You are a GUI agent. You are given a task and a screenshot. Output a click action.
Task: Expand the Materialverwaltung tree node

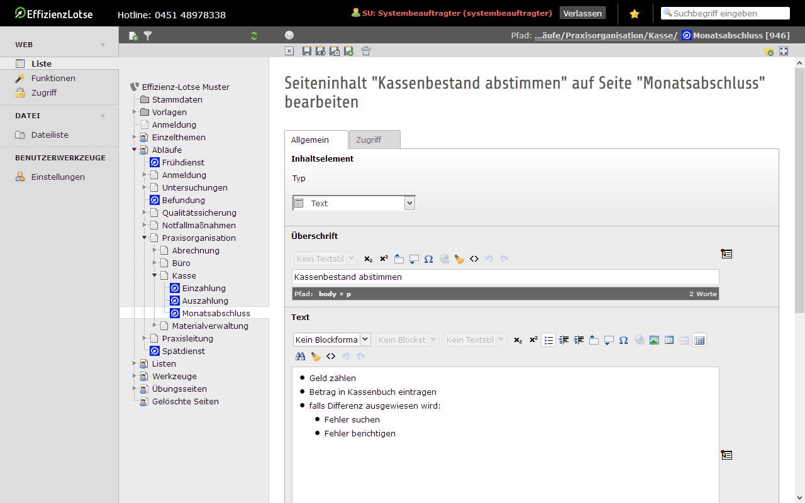155,326
